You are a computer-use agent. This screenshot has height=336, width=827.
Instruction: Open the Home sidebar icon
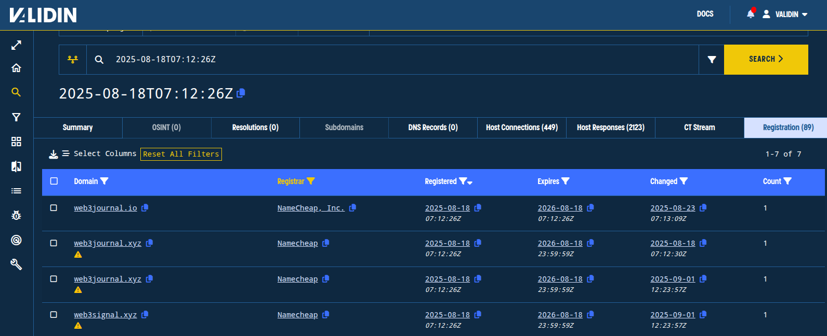[16, 68]
